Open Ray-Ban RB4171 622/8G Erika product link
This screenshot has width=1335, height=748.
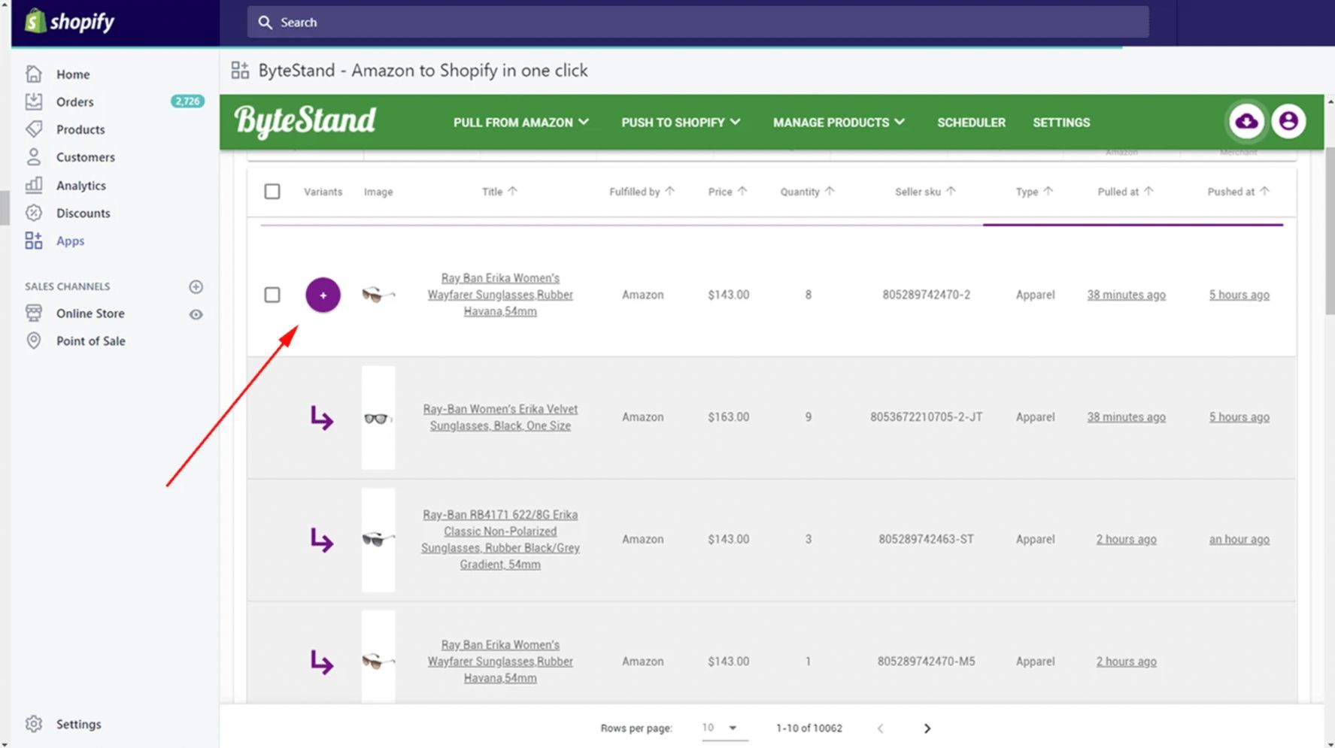(500, 540)
